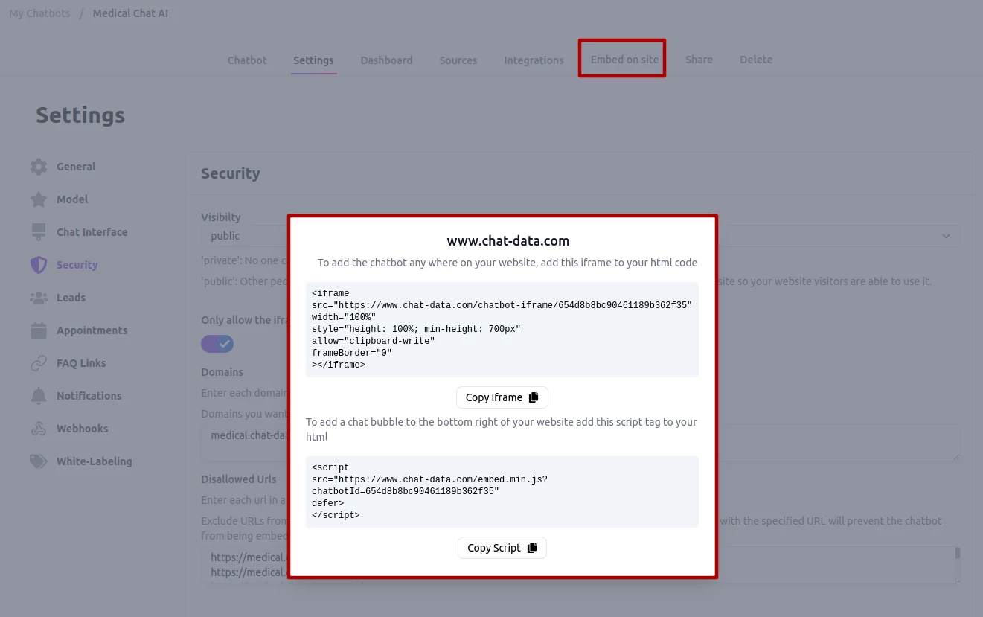983x617 pixels.
Task: Click the Model star icon
Action: pos(39,199)
